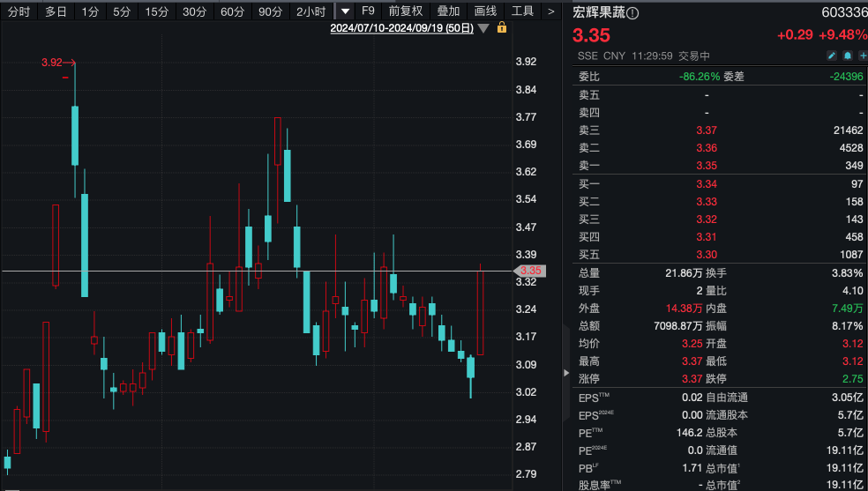Click the 工具 tools button
The width and height of the screenshot is (868, 491).
[523, 11]
